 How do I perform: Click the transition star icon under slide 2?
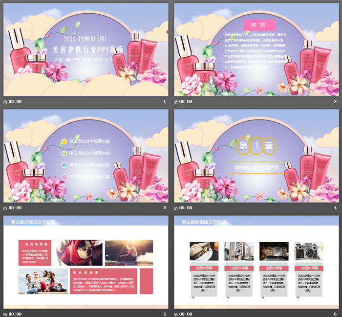pos(176,102)
